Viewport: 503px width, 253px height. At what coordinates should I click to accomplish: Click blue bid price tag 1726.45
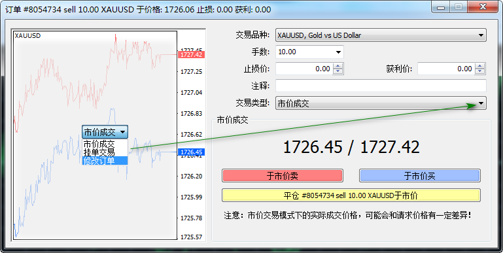tap(191, 152)
